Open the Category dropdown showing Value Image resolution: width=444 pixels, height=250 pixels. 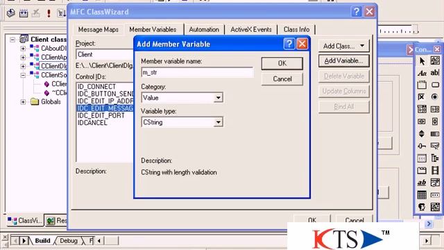[x=218, y=98]
